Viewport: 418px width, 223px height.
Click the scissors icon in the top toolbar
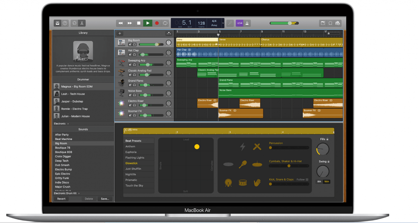click(82, 23)
